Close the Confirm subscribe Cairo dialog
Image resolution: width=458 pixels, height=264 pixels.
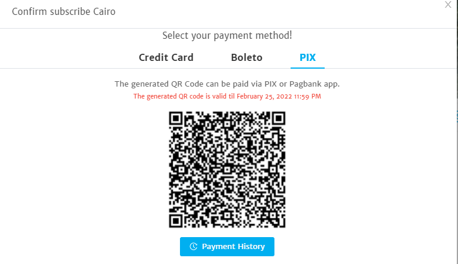[x=448, y=5]
